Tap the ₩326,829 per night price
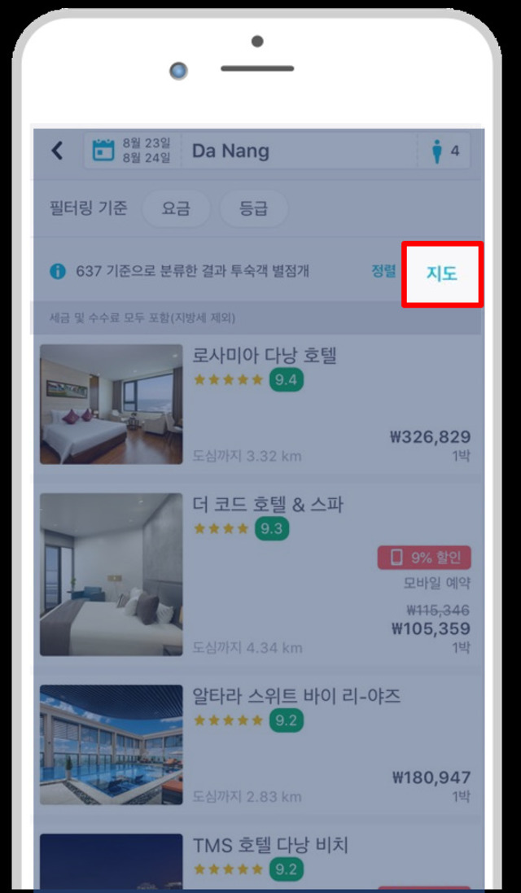The width and height of the screenshot is (521, 893). pyautogui.click(x=431, y=437)
